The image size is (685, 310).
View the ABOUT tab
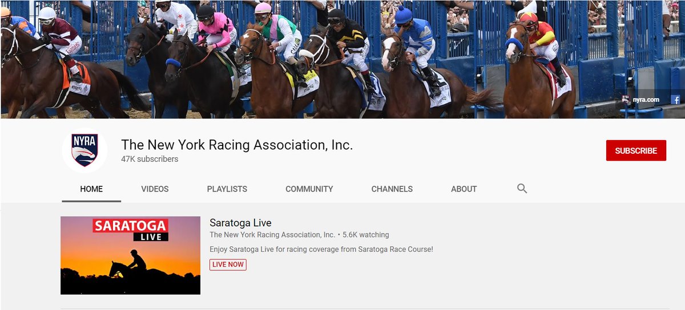click(x=464, y=189)
